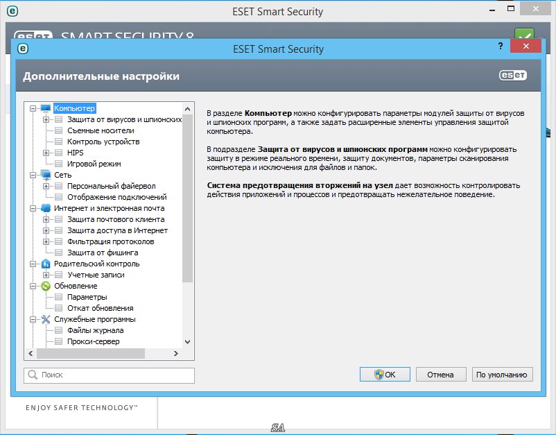Click the horizontal scrollbar left arrow
Screen dimensions: 556x435
tap(31, 353)
